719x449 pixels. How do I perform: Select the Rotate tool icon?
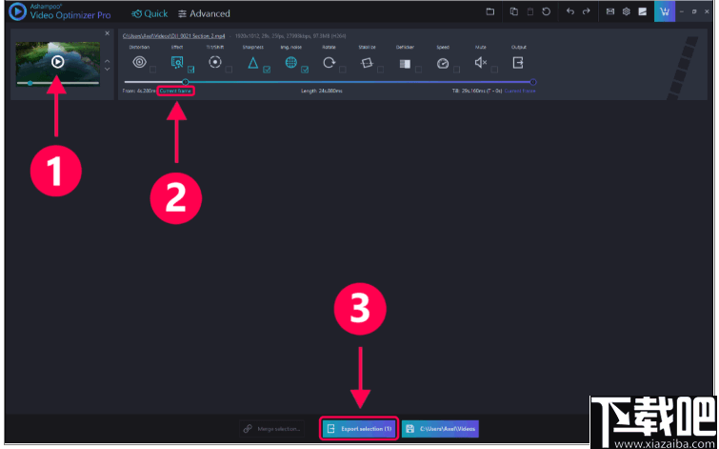click(329, 62)
